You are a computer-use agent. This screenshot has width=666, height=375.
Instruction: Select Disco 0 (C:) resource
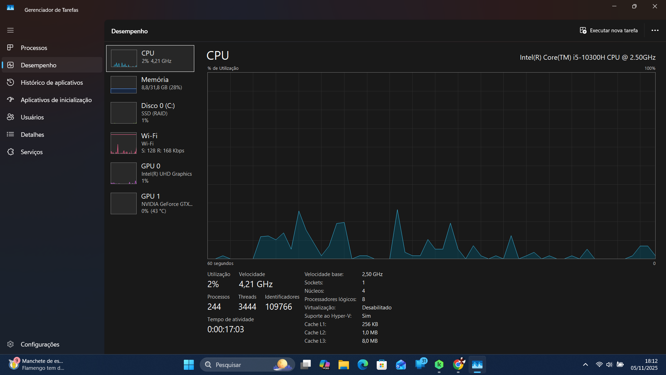pyautogui.click(x=150, y=112)
